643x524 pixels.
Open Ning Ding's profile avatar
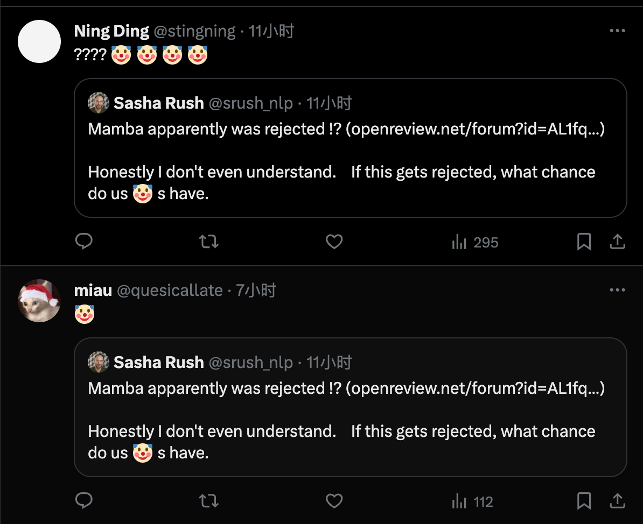coord(39,41)
